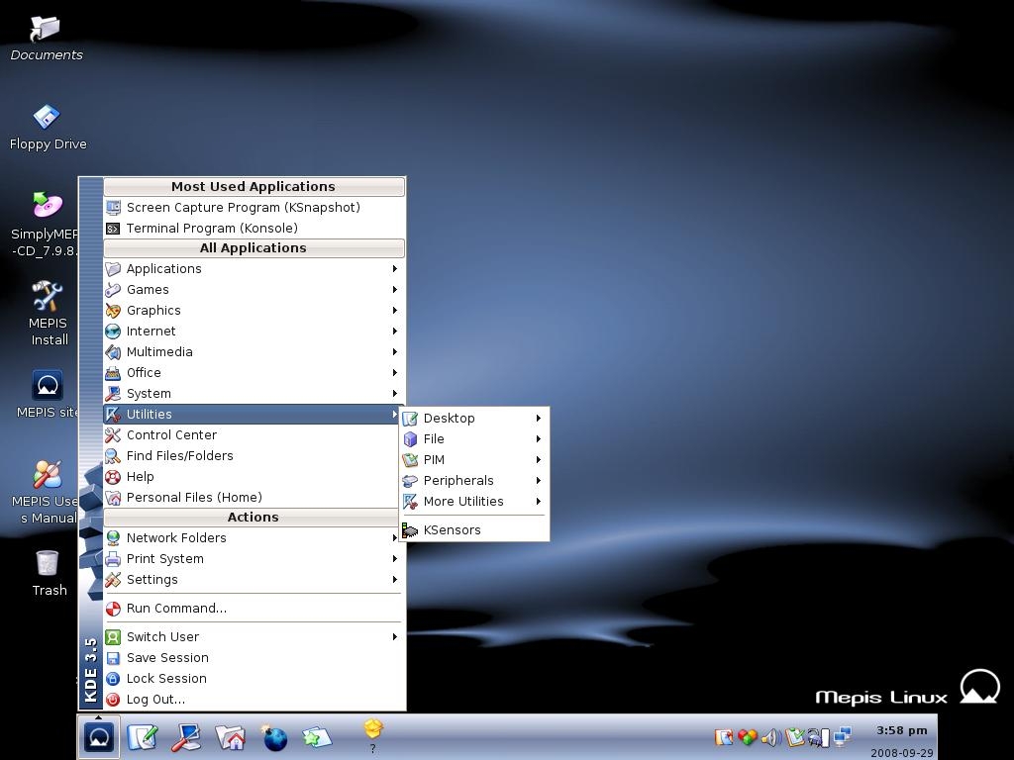The height and width of the screenshot is (760, 1014).
Task: Open the home folder icon in the panel
Action: click(x=230, y=737)
